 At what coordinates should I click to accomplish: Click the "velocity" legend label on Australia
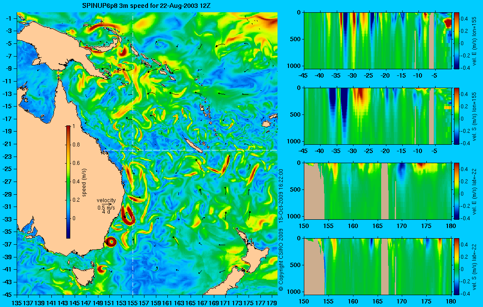point(106,200)
